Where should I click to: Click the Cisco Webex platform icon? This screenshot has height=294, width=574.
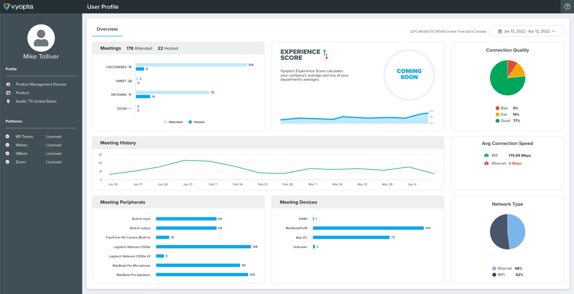tap(130, 67)
